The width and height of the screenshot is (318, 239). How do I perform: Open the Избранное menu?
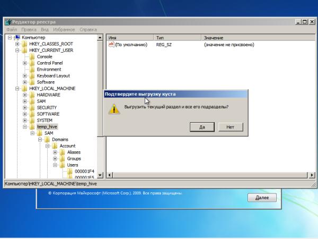click(64, 30)
